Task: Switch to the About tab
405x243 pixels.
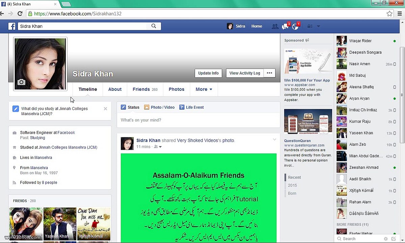Action: (115, 89)
